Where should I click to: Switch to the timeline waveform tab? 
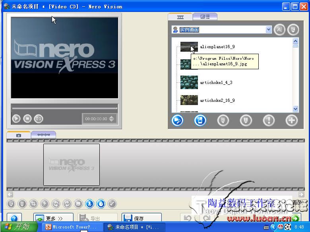point(43,135)
